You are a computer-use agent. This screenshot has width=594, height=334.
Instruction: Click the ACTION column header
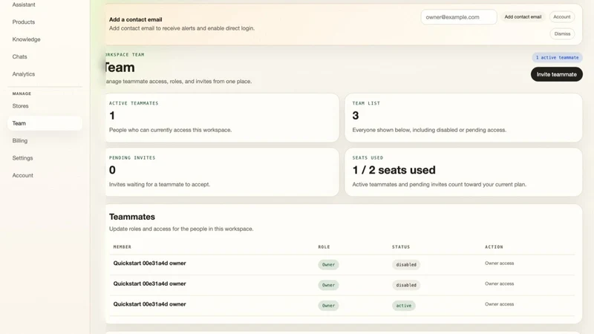tap(494, 247)
